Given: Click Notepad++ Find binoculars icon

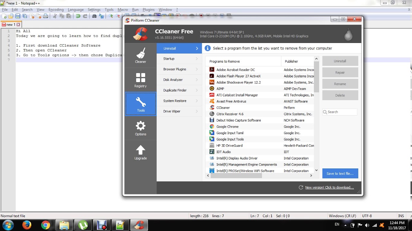Looking at the screenshot, I should [x=94, y=16].
